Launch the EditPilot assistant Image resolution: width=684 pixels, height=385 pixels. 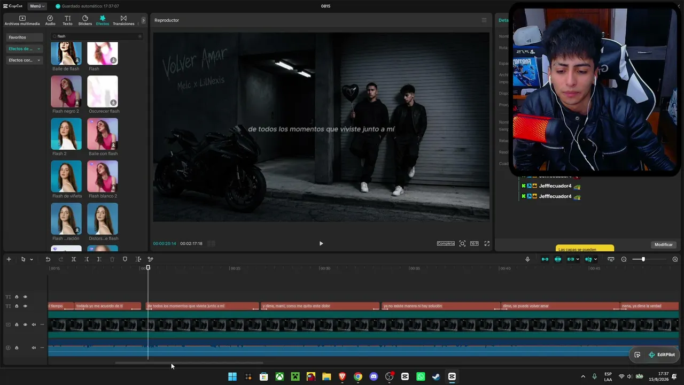662,355
